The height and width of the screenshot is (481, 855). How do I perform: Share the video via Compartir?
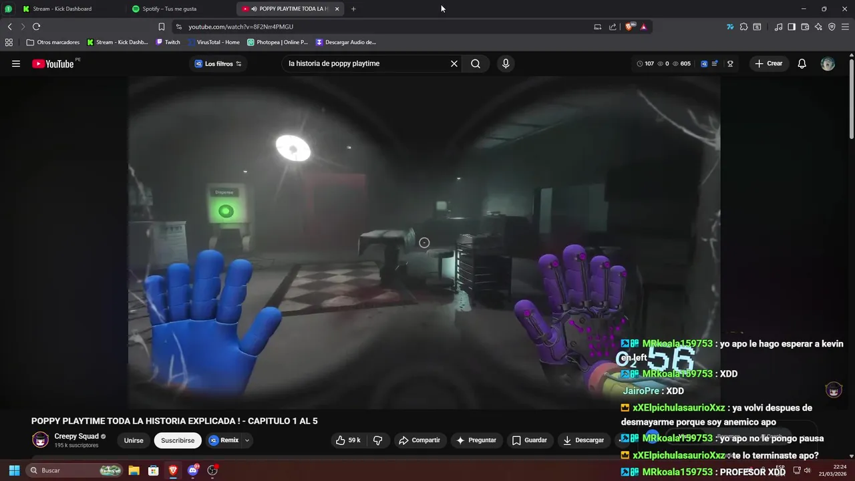coord(419,440)
